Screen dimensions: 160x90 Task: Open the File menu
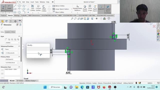pyautogui.click(x=20, y=2)
